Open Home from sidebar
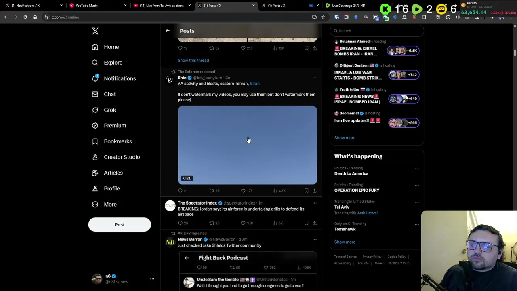The image size is (517, 291). click(x=105, y=47)
